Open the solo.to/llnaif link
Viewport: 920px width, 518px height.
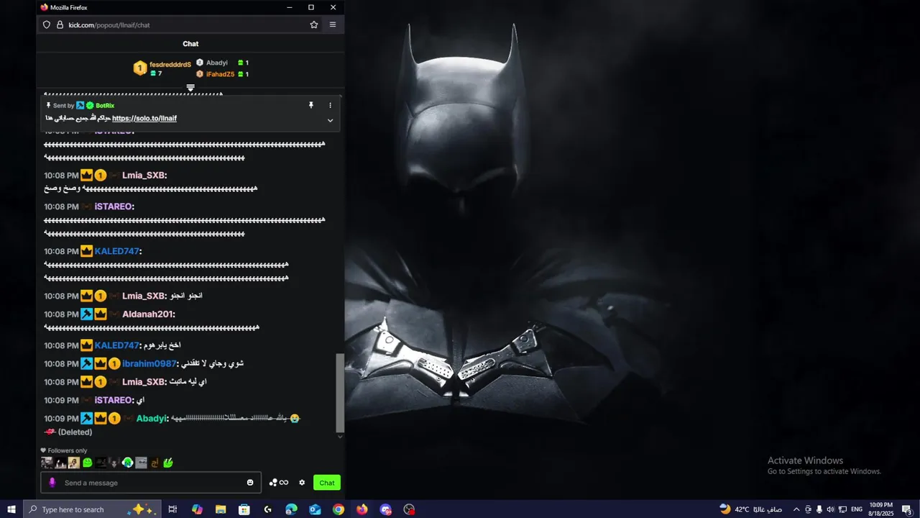[x=144, y=118]
